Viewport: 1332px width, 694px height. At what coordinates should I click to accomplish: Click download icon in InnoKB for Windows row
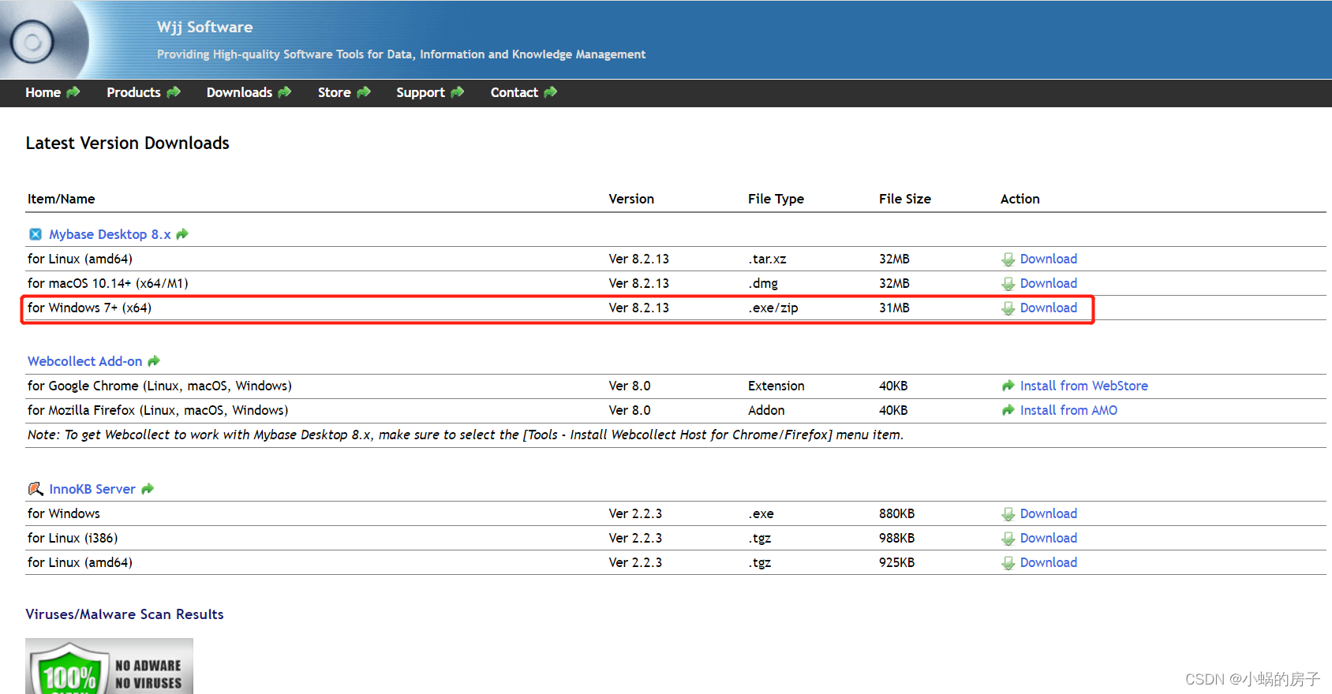point(1008,514)
